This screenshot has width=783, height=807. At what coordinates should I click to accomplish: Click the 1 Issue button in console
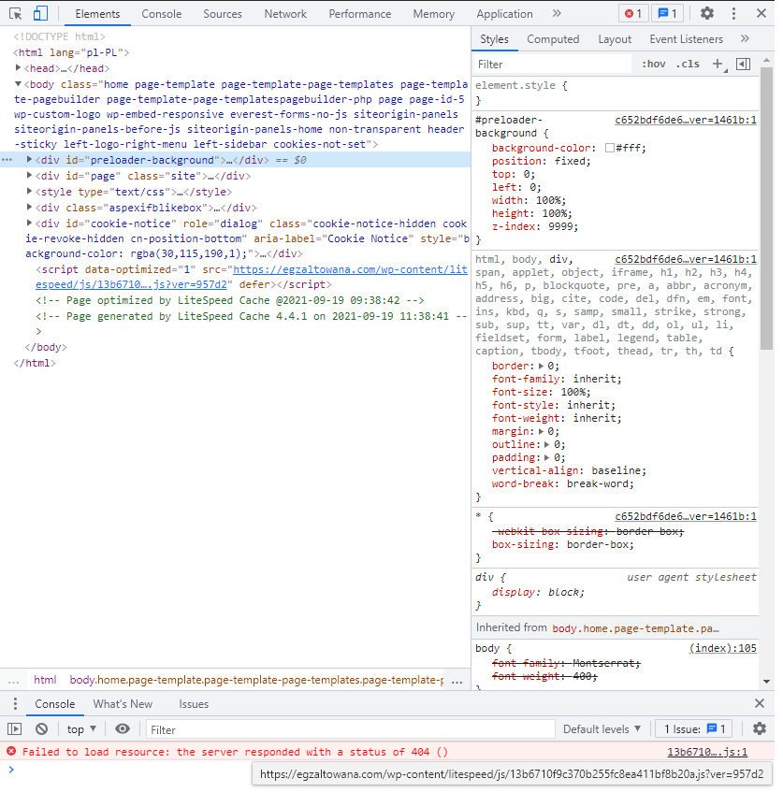(x=694, y=729)
